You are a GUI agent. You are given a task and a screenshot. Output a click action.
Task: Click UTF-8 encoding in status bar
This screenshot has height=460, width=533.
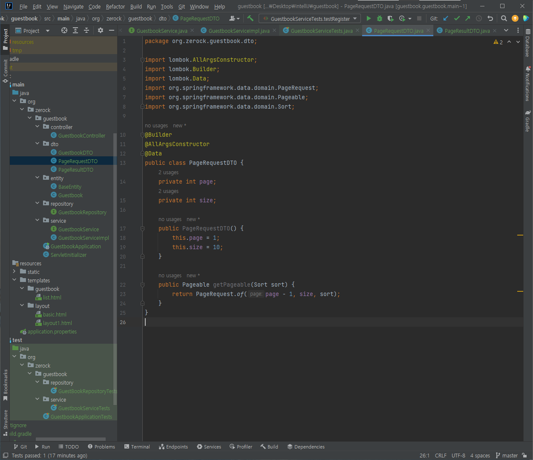coord(458,455)
